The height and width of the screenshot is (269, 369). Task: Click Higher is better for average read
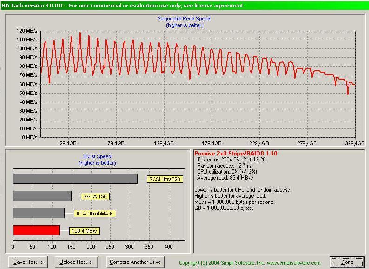231,196
